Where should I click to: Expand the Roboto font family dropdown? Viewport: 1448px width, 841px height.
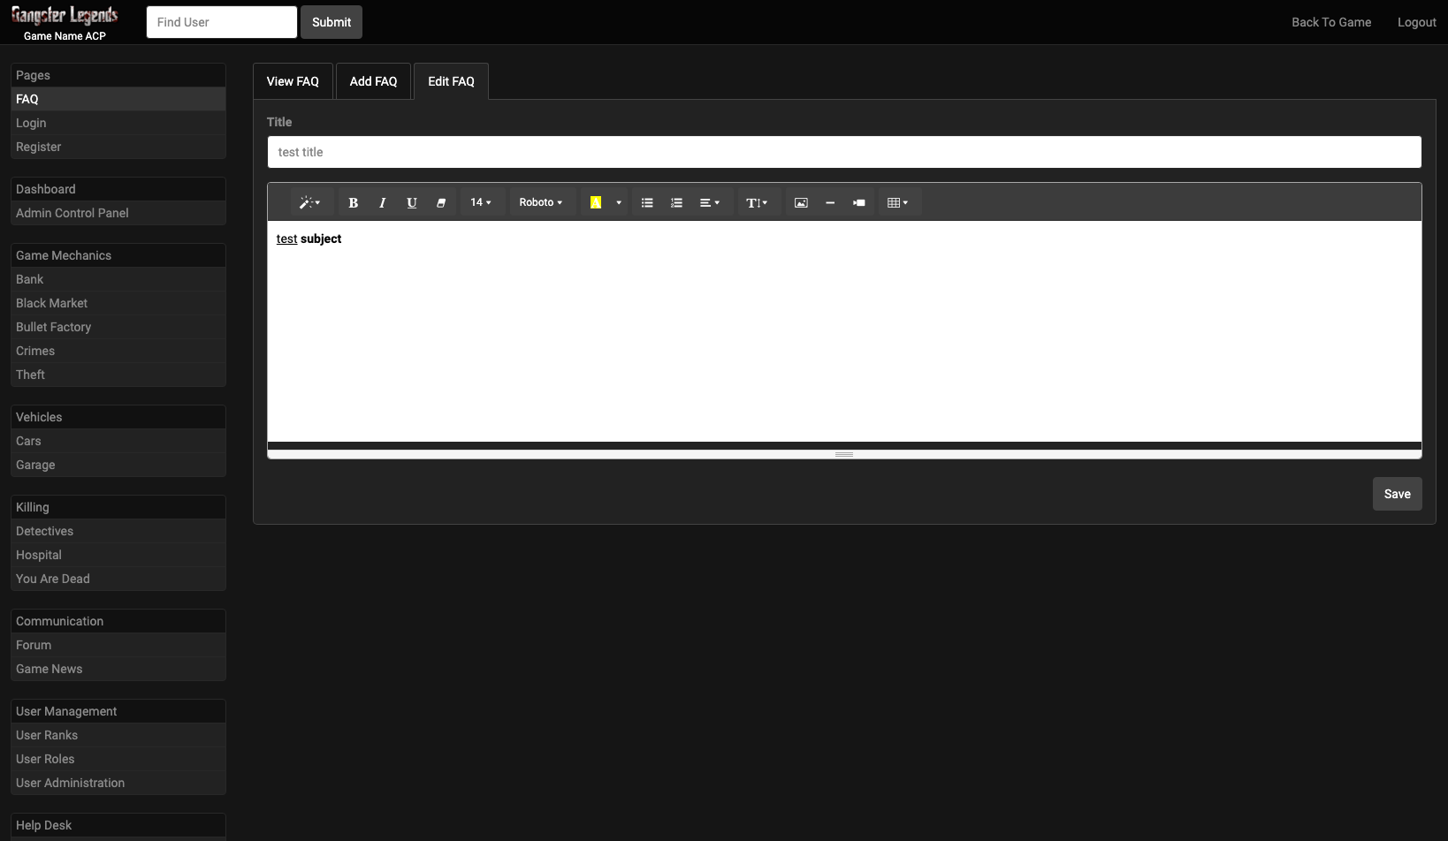tap(540, 202)
